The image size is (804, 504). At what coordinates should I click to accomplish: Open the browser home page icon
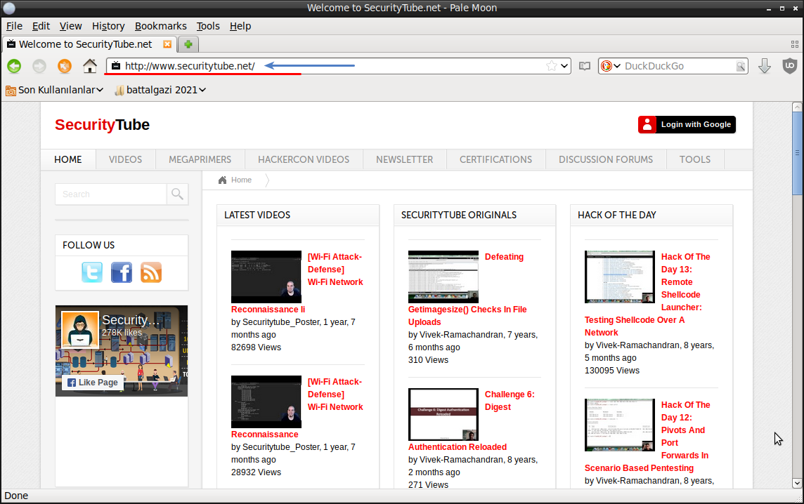tap(90, 65)
